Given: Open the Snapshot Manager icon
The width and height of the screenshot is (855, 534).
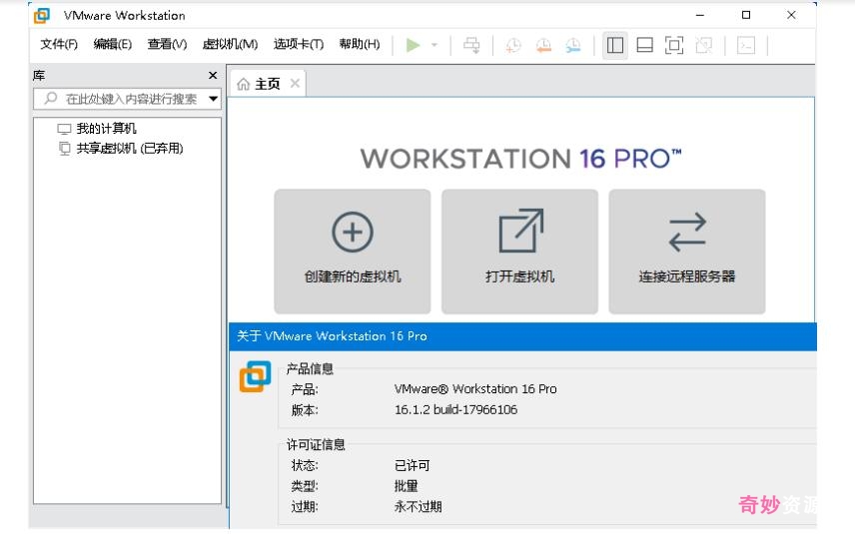Looking at the screenshot, I should 572,45.
